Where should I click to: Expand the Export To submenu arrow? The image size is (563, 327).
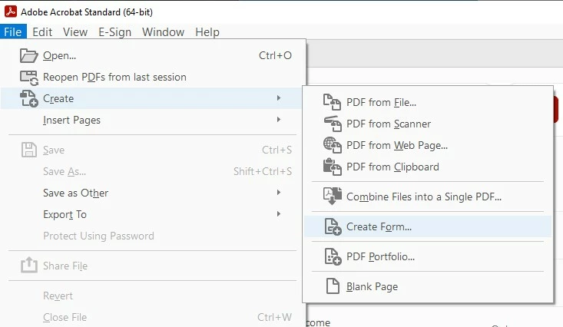(279, 214)
